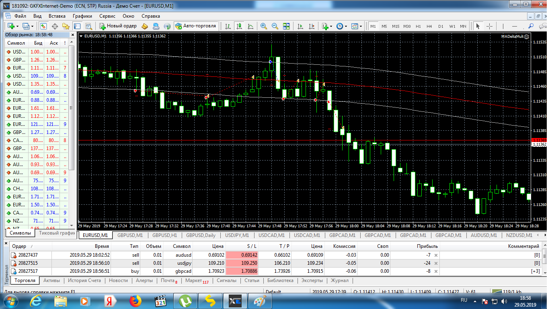
Task: Zoom in on the chart
Action: pyautogui.click(x=264, y=26)
